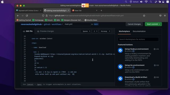
Task: Click the Cancel changes button
Action: pos(134,24)
